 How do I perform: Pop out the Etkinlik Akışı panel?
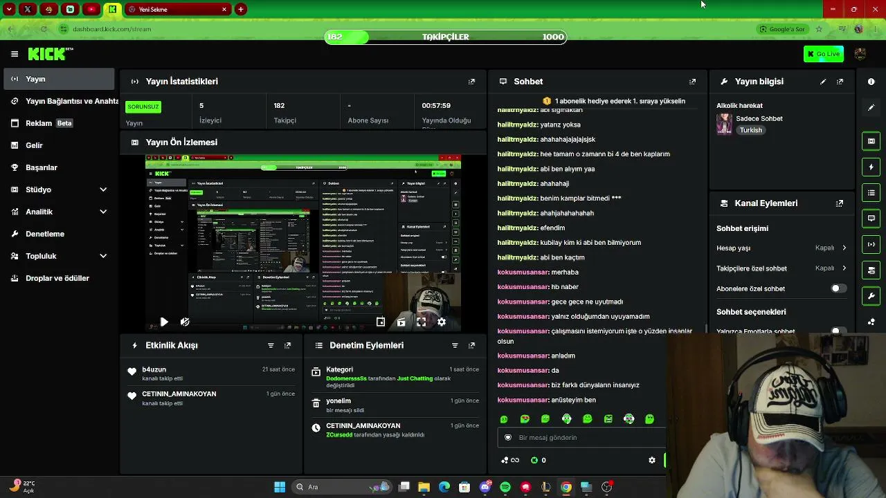(288, 345)
